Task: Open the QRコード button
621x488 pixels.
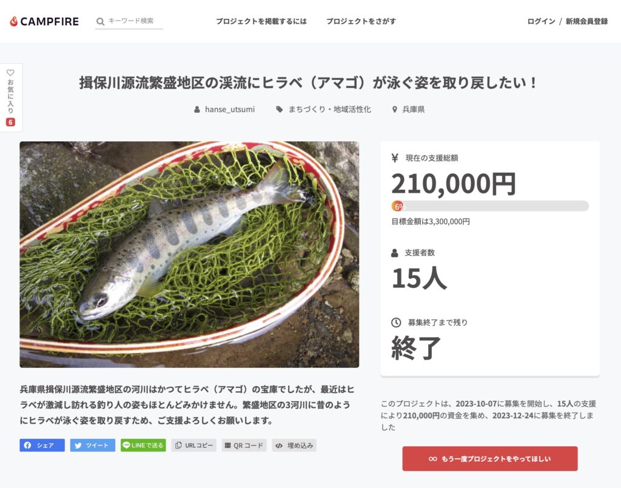Action: coord(244,445)
